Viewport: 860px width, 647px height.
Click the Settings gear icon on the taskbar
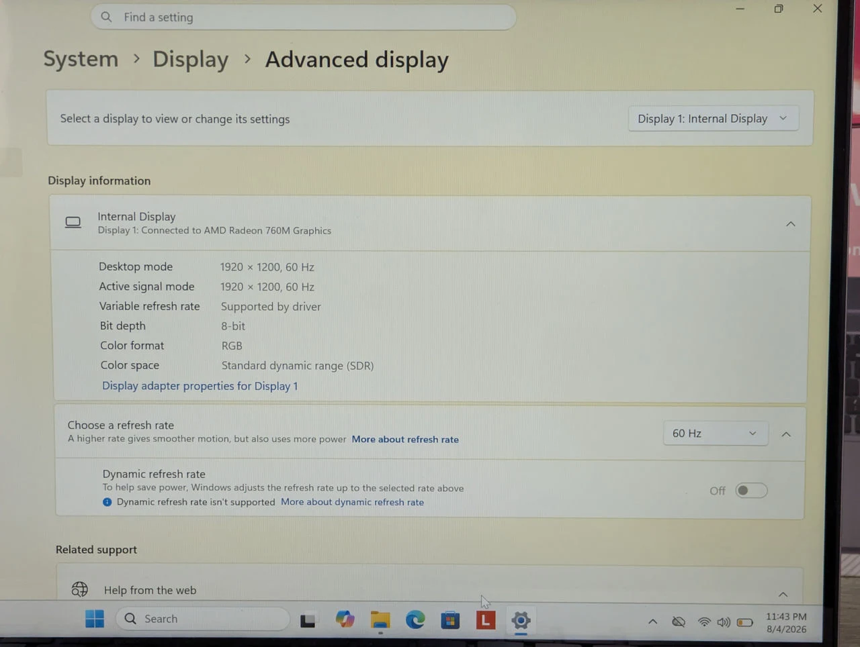(x=521, y=620)
